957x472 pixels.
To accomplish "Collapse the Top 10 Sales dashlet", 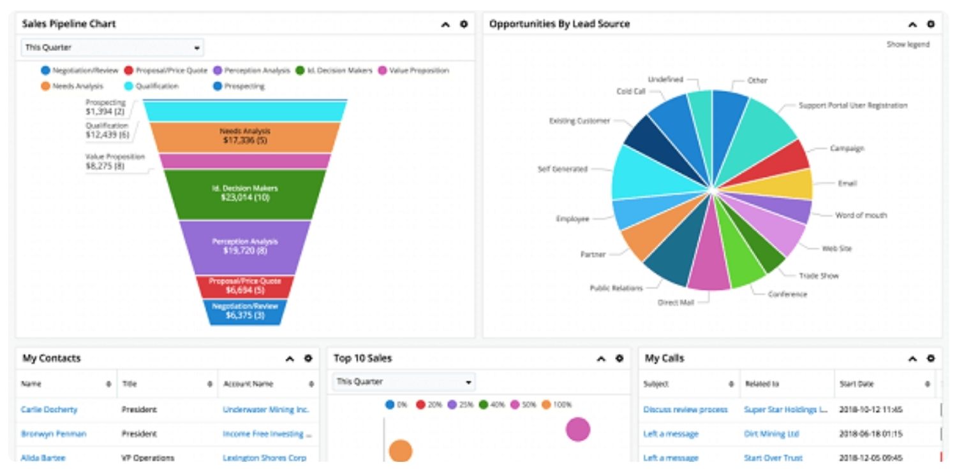I will coord(601,359).
